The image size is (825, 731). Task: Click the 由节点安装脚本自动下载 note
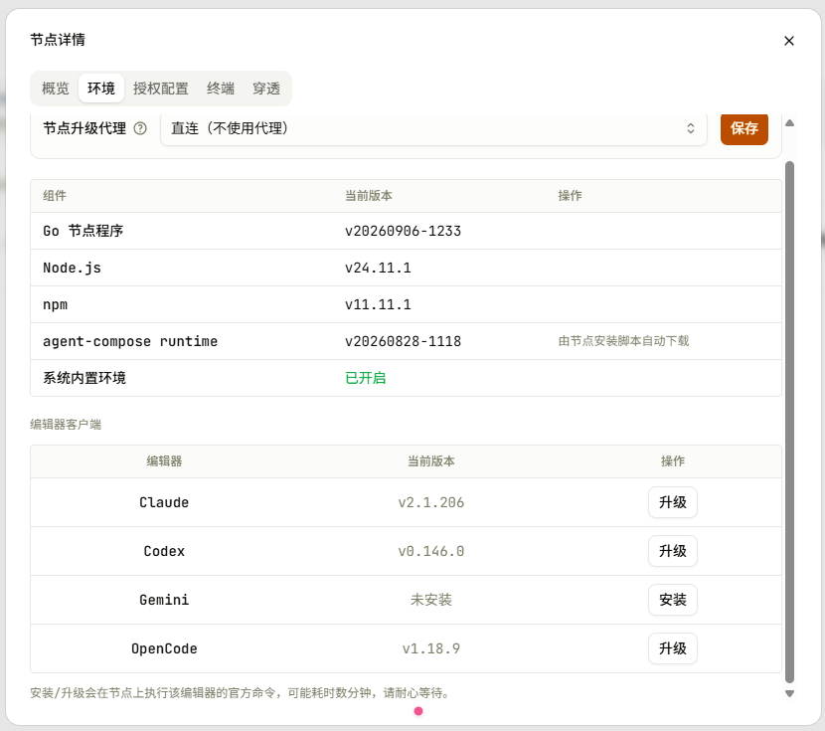[623, 341]
